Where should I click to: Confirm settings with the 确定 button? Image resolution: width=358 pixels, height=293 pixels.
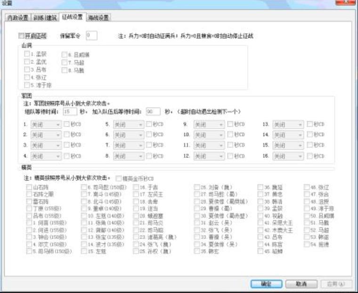pyautogui.click(x=266, y=284)
